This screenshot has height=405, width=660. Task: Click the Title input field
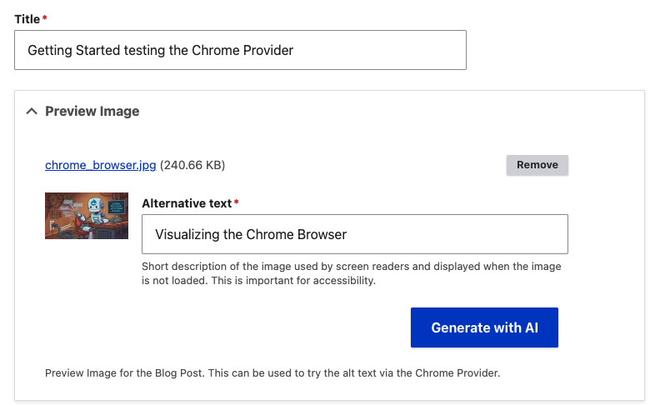[x=240, y=50]
